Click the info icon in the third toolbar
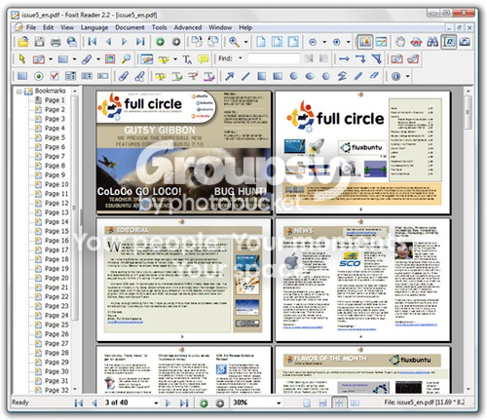487x420 pixels. 395,76
